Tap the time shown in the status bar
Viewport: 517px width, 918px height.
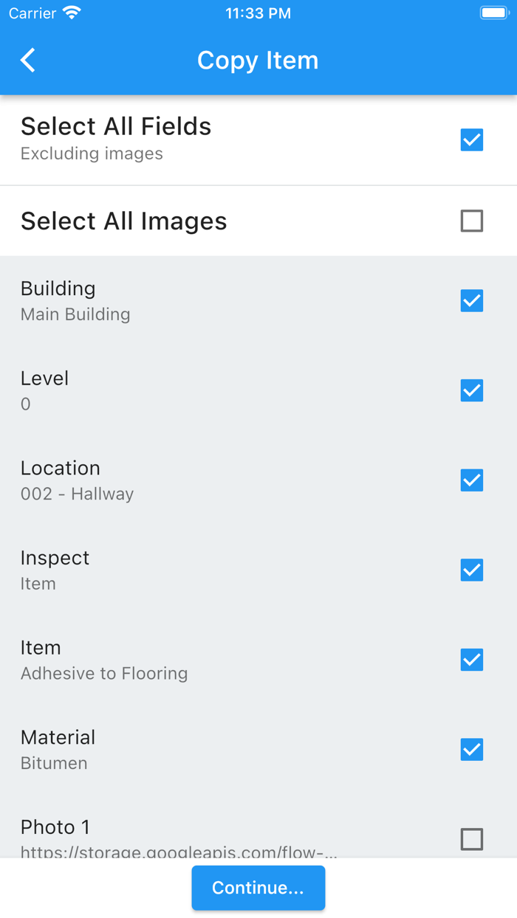(258, 13)
